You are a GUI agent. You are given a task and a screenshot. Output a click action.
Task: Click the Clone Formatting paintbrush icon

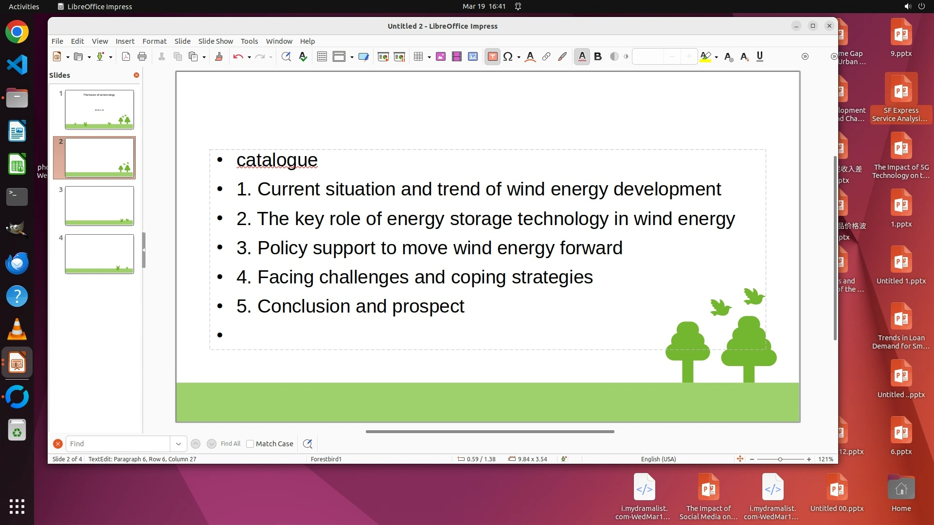[x=219, y=57]
